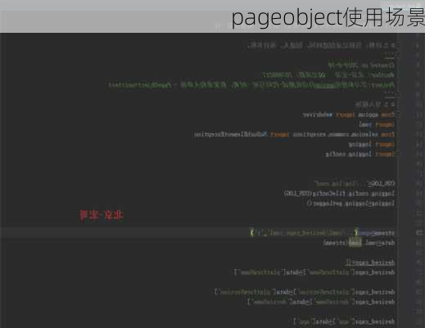
Task: Click the green mirrored "Created on" docstring line
Action: (x=361, y=66)
